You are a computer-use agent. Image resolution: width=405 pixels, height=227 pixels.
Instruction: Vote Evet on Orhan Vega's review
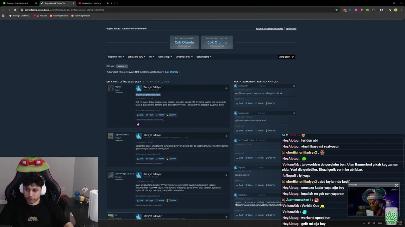[x=140, y=201]
